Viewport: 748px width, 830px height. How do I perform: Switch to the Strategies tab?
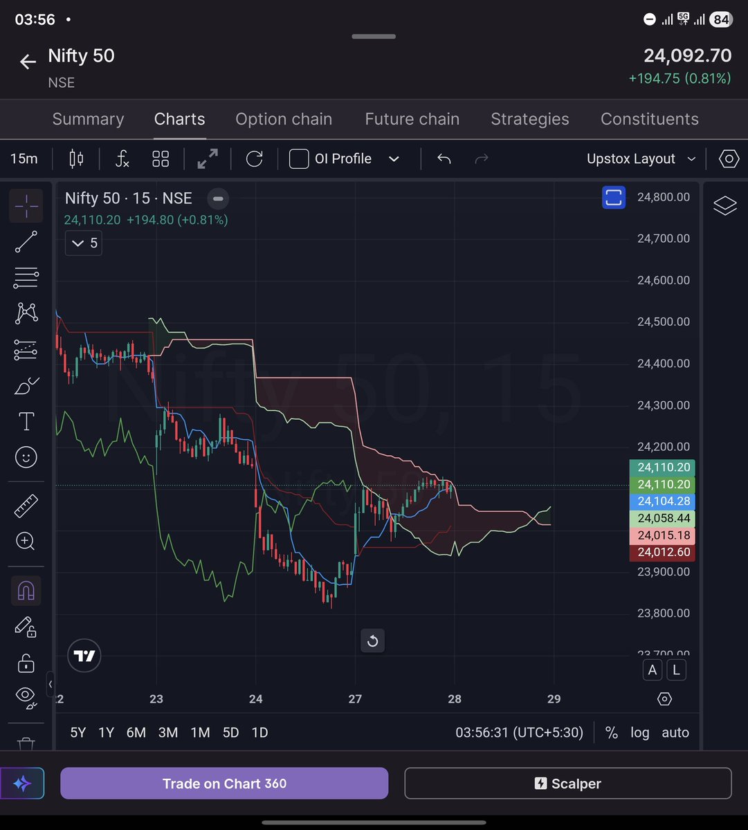click(x=530, y=119)
